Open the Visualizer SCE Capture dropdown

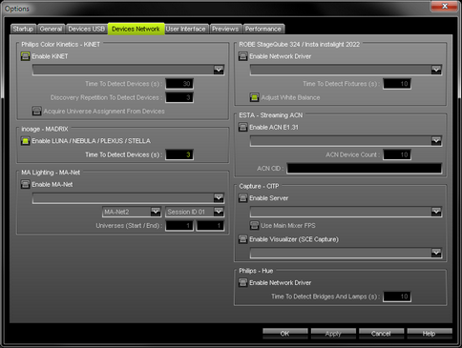(346, 253)
